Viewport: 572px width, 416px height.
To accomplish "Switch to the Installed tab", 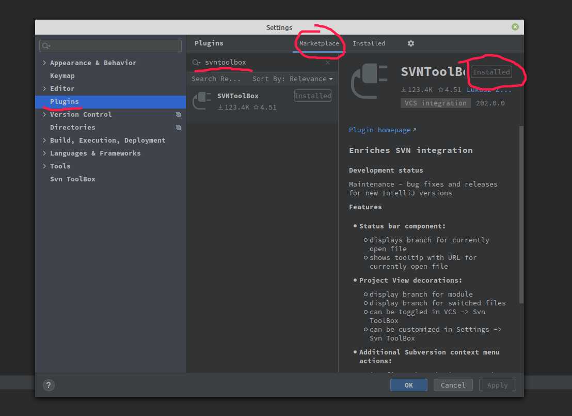I will [369, 43].
